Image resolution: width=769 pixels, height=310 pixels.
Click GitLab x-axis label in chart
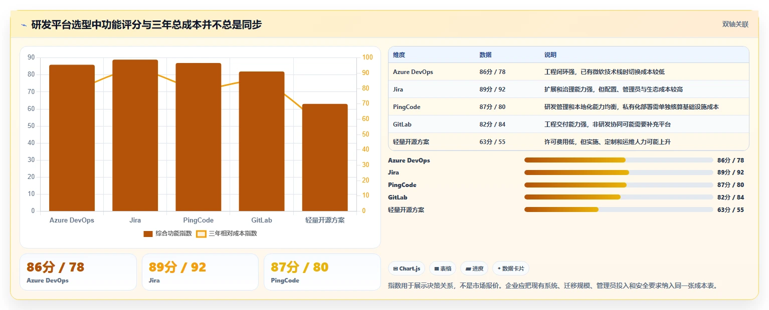coord(262,220)
